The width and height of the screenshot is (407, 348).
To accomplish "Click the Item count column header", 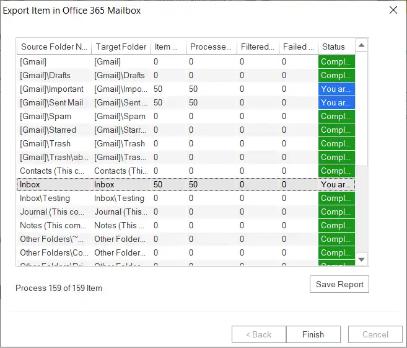I will tap(168, 47).
